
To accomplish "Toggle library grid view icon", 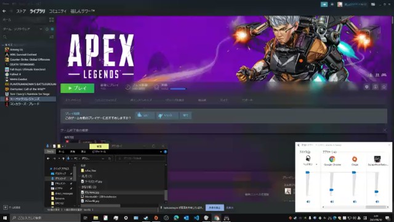I will point(52,20).
